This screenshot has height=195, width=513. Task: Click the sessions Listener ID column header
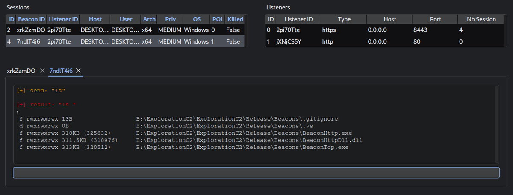coord(63,19)
